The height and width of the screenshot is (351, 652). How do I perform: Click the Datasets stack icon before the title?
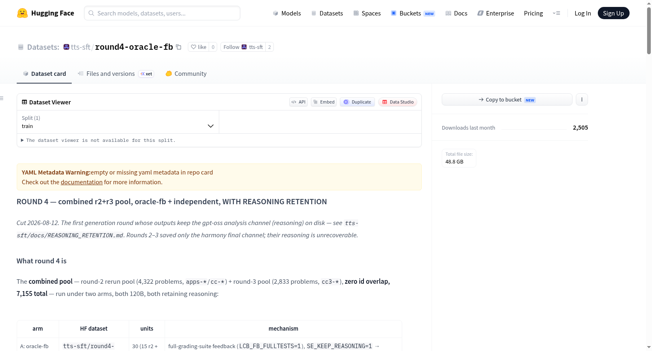21,47
